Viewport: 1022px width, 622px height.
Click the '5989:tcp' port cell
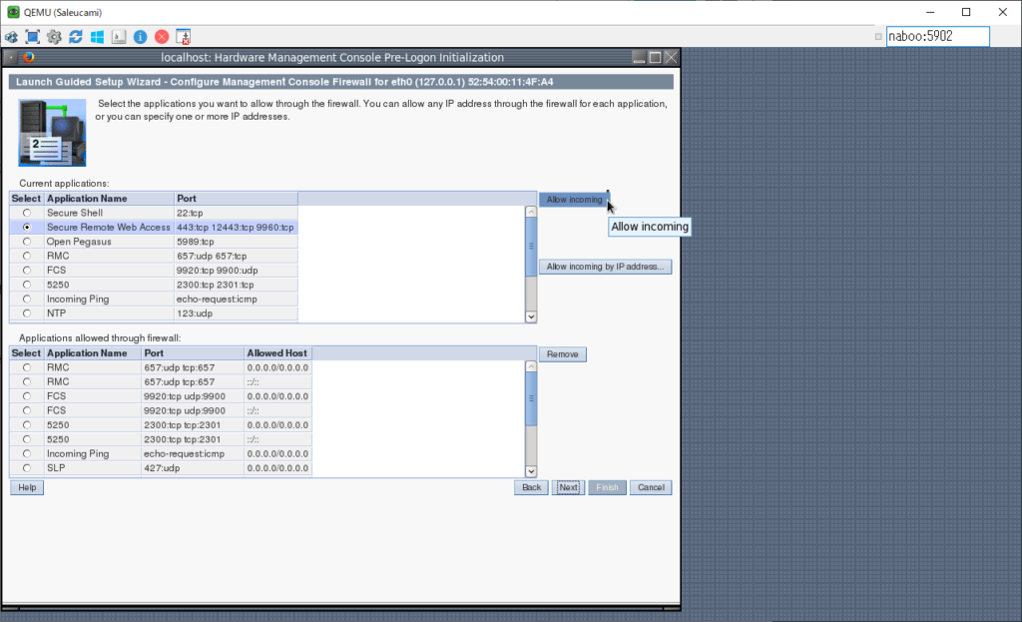(236, 242)
